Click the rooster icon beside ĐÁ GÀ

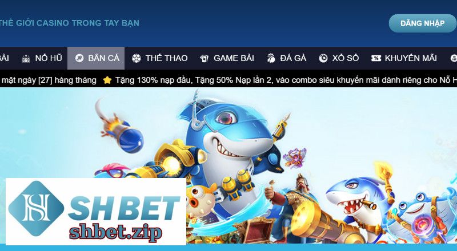(271, 58)
